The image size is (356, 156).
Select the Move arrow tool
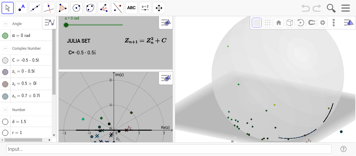tap(8, 8)
